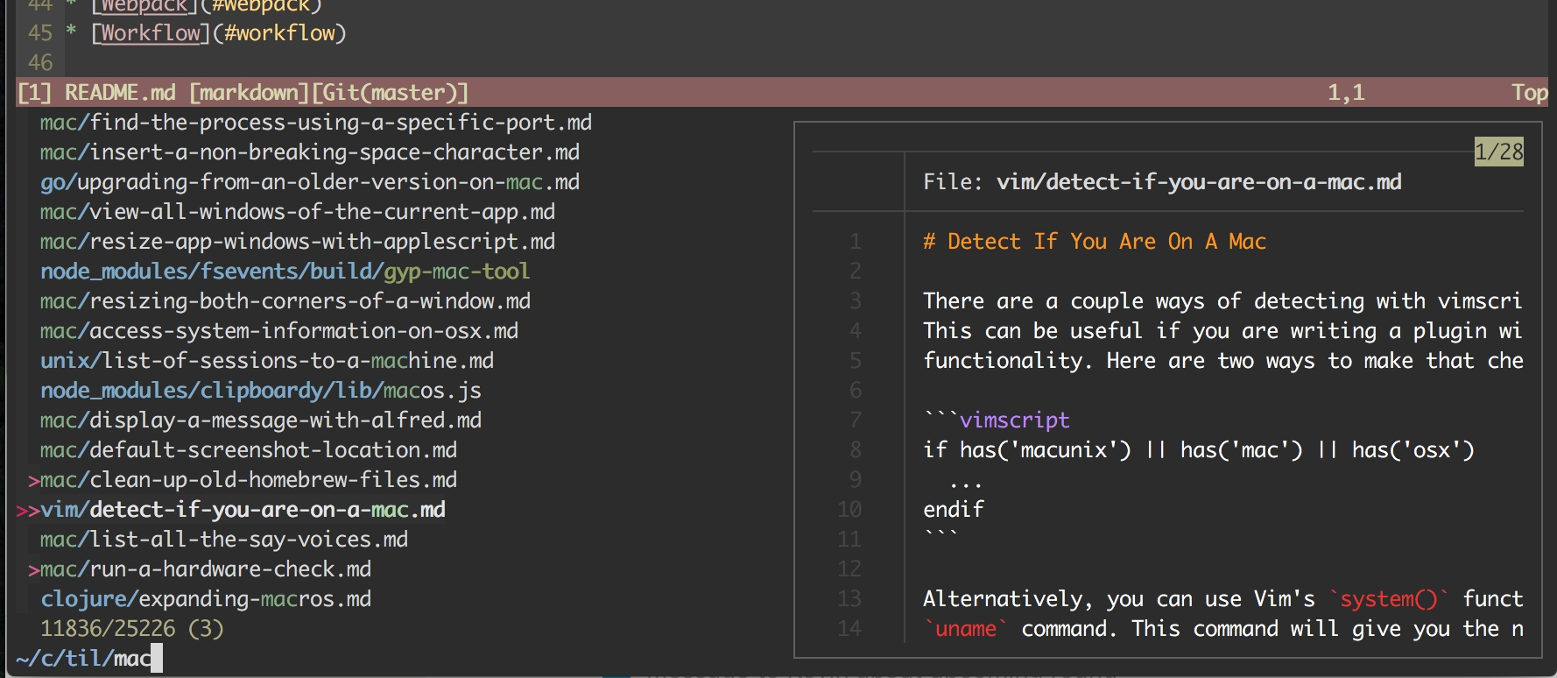The image size is (1557, 678).
Task: Select node_modules/clipboardy/lib/macos.js file
Action: pyautogui.click(x=260, y=391)
